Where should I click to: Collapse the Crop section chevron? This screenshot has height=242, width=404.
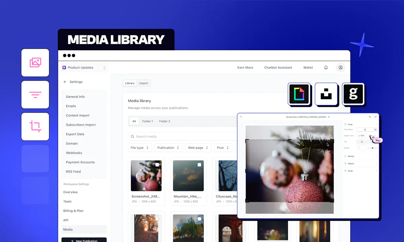click(376, 124)
